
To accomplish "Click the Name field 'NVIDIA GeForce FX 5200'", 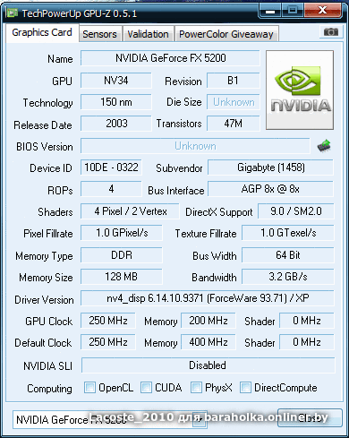I will 170,58.
